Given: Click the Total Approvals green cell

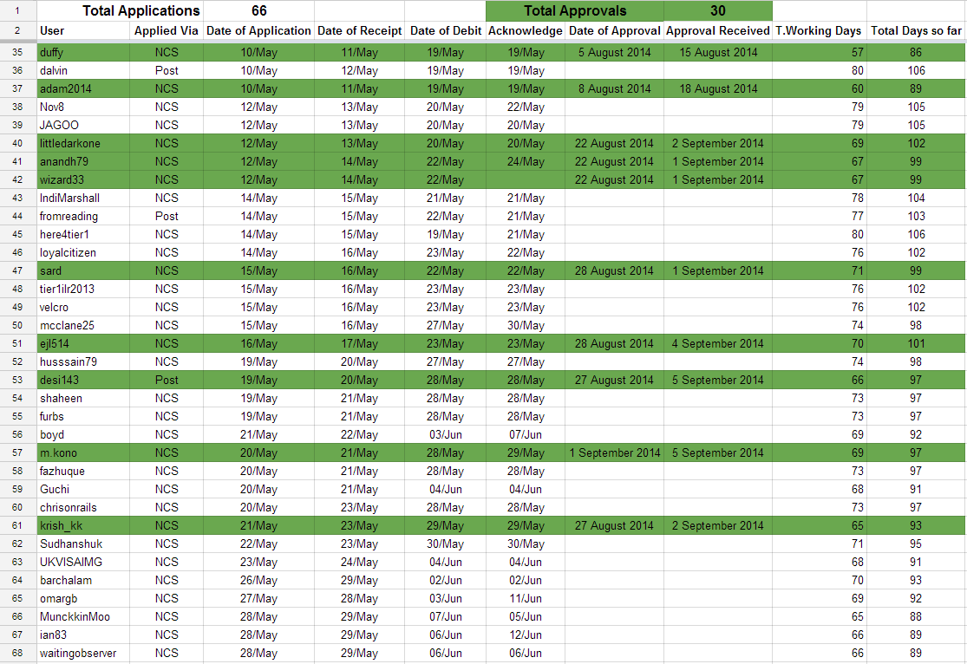Looking at the screenshot, I should (x=574, y=11).
